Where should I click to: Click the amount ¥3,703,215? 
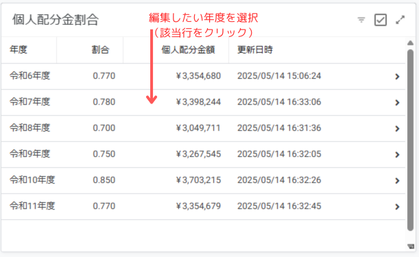(199, 180)
